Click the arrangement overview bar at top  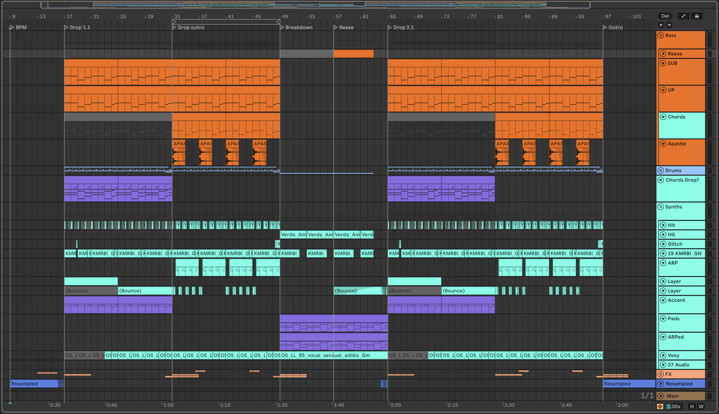coord(315,5)
